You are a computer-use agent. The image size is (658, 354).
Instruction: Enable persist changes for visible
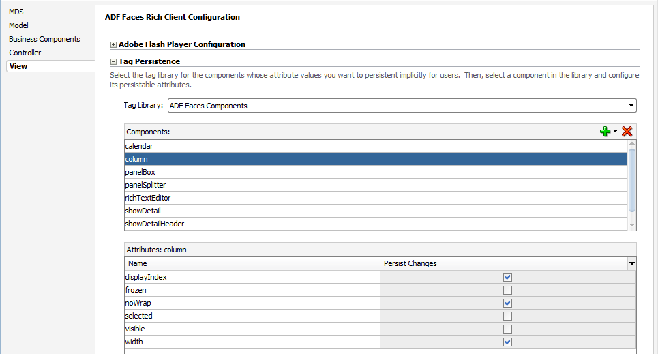point(507,329)
